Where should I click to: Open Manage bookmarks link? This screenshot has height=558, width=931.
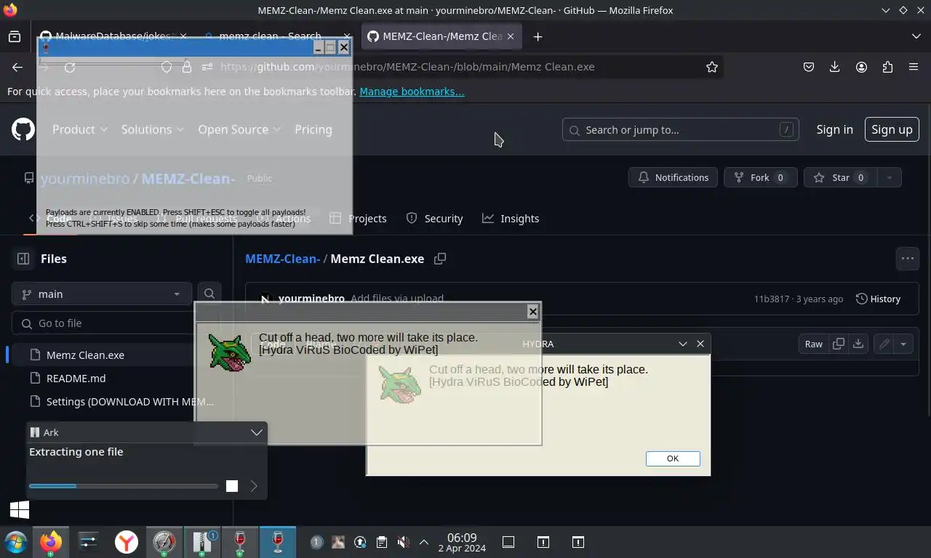tap(412, 92)
